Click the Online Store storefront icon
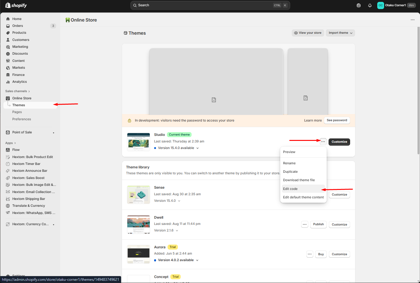This screenshot has width=420, height=283. (8, 98)
